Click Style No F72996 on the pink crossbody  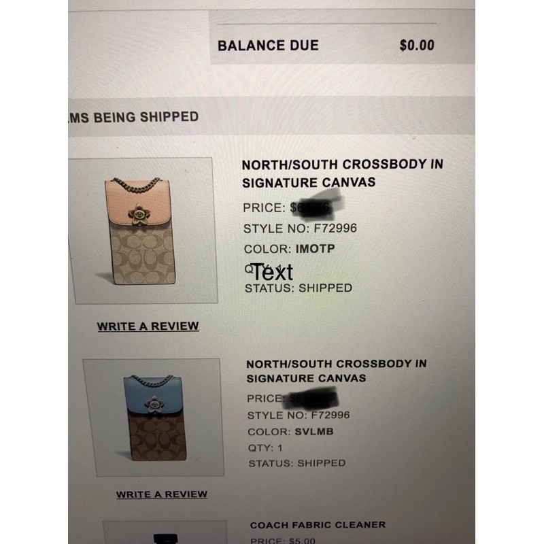(300, 228)
